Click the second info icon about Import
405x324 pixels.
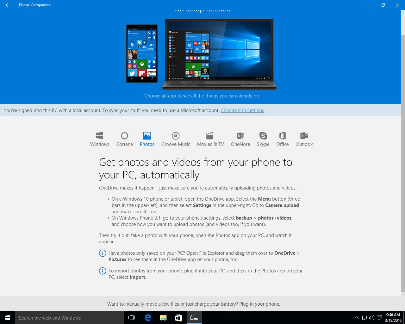103,271
